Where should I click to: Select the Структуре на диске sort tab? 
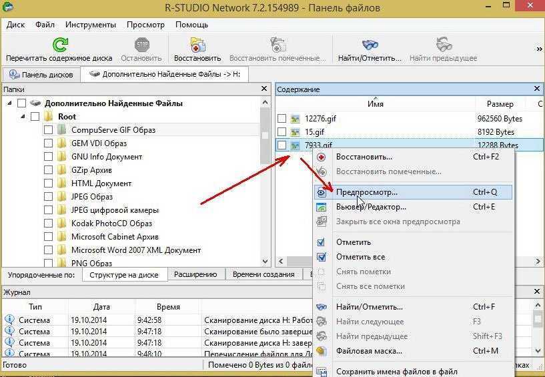click(x=124, y=275)
